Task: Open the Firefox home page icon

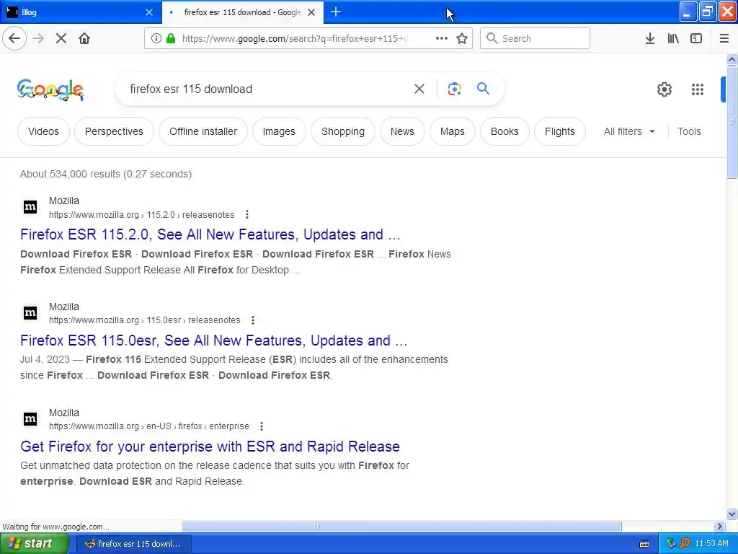Action: [x=84, y=38]
